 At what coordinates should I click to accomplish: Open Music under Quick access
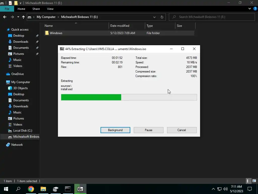(x=17, y=60)
